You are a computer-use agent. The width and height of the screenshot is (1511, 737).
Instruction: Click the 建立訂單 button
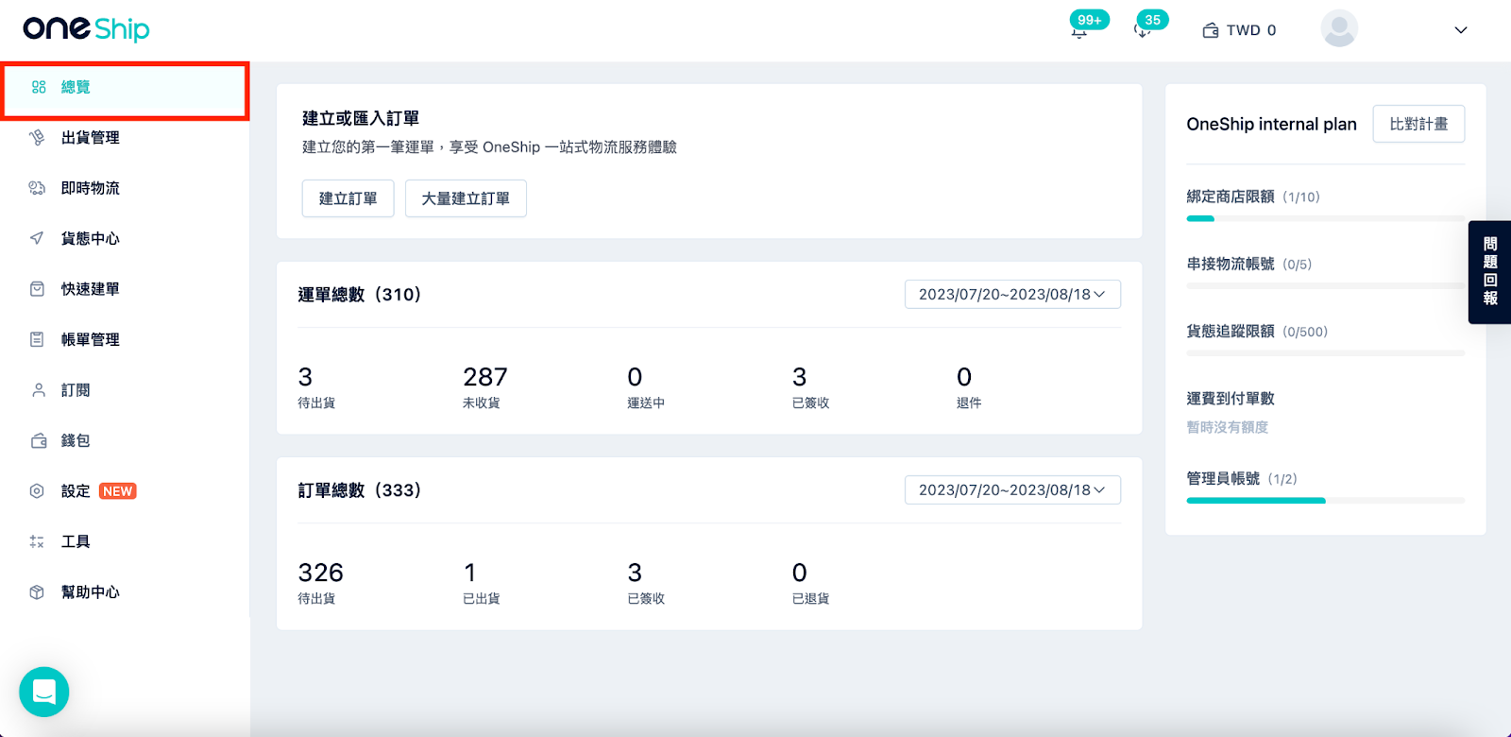[348, 198]
